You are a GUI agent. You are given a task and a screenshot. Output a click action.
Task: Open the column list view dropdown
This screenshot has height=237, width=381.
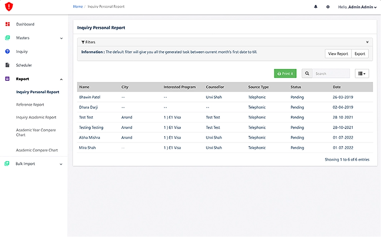pos(362,73)
